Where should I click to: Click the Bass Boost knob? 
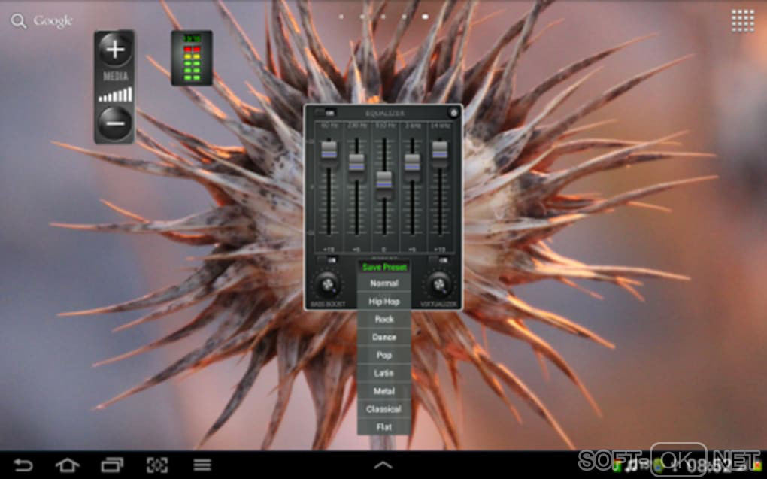(x=327, y=283)
